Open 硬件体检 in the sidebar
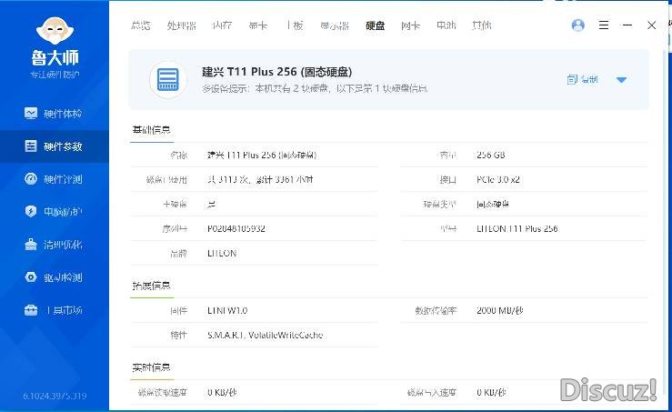 [x=53, y=114]
